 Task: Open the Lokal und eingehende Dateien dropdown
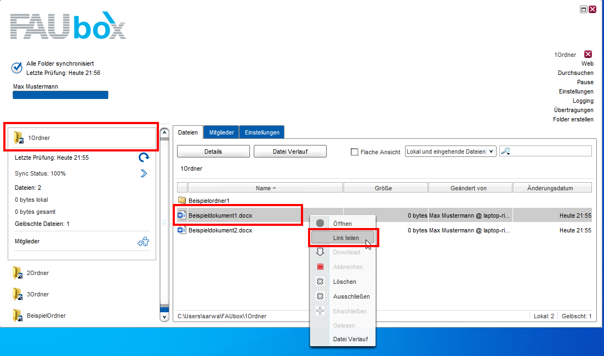coord(451,151)
